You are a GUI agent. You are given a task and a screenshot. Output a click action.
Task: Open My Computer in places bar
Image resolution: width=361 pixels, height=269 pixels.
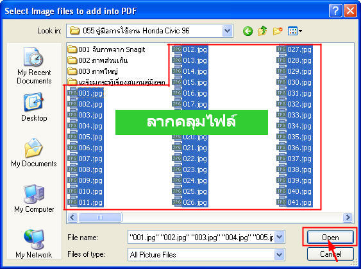click(x=34, y=198)
